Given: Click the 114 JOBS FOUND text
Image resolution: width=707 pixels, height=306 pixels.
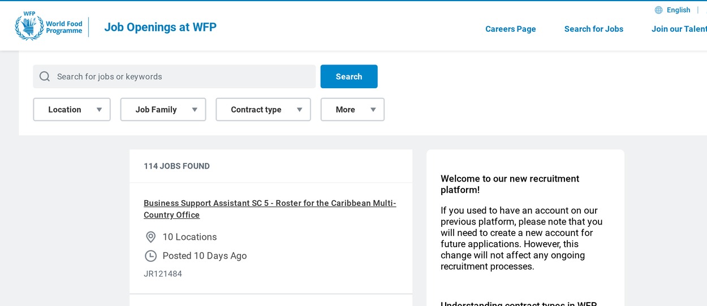Looking at the screenshot, I should [x=176, y=166].
